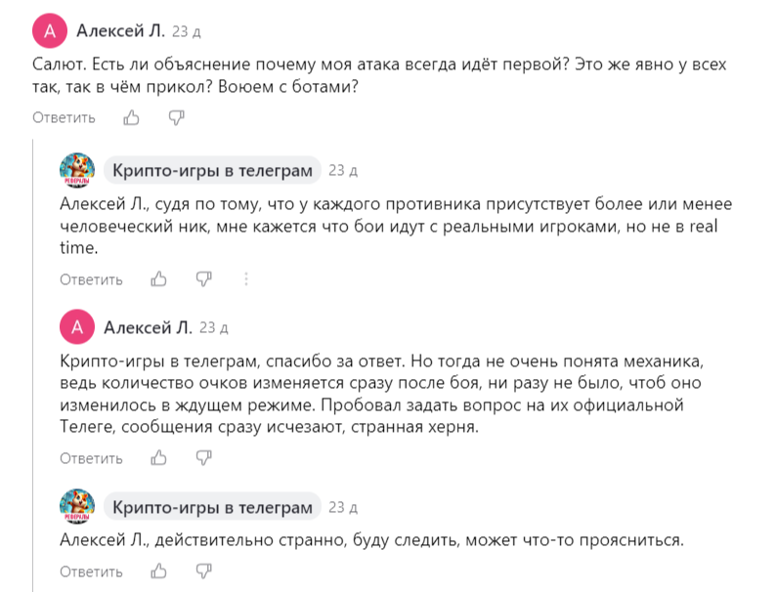The image size is (777, 592).
Task: Reply to the last "действительно странно" comment
Action: coord(92,571)
